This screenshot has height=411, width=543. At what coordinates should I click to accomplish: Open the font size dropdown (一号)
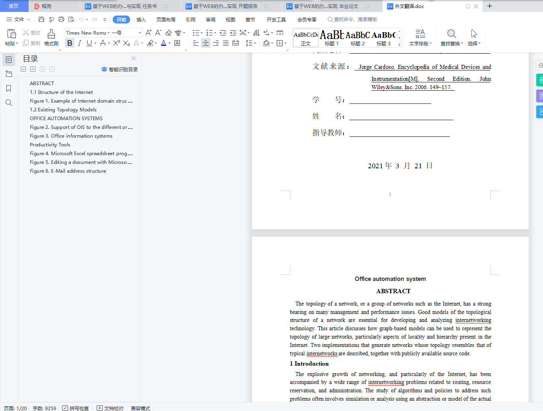point(140,33)
